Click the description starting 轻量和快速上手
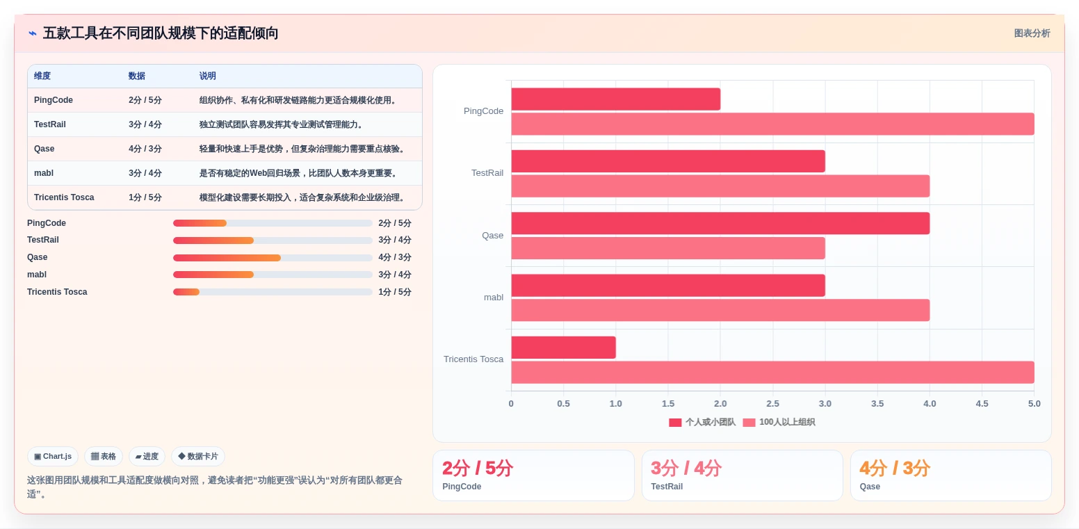The height and width of the screenshot is (529, 1079). (303, 149)
